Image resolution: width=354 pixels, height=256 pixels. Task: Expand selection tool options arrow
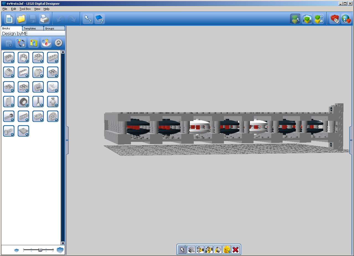point(185,246)
